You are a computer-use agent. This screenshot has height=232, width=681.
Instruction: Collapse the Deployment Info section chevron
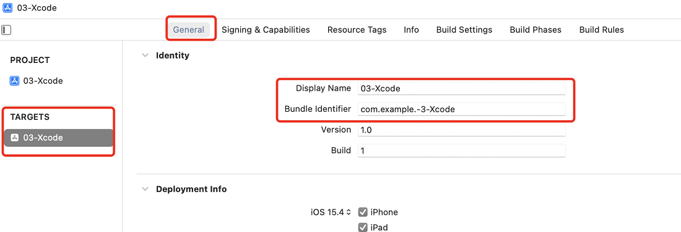pyautogui.click(x=145, y=189)
